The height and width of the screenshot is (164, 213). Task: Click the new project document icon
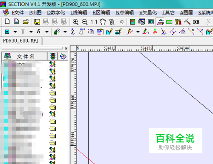point(17,22)
